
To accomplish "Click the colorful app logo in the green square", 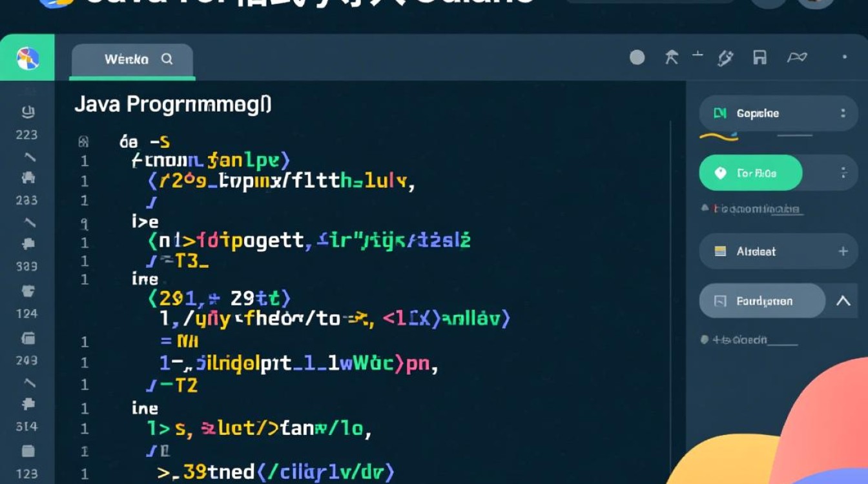I will point(28,58).
